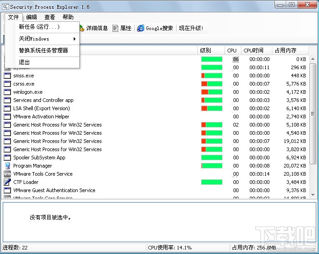This screenshot has height=254, width=319.
Task: Click the 86 CPU value cell
Action: (x=236, y=59)
